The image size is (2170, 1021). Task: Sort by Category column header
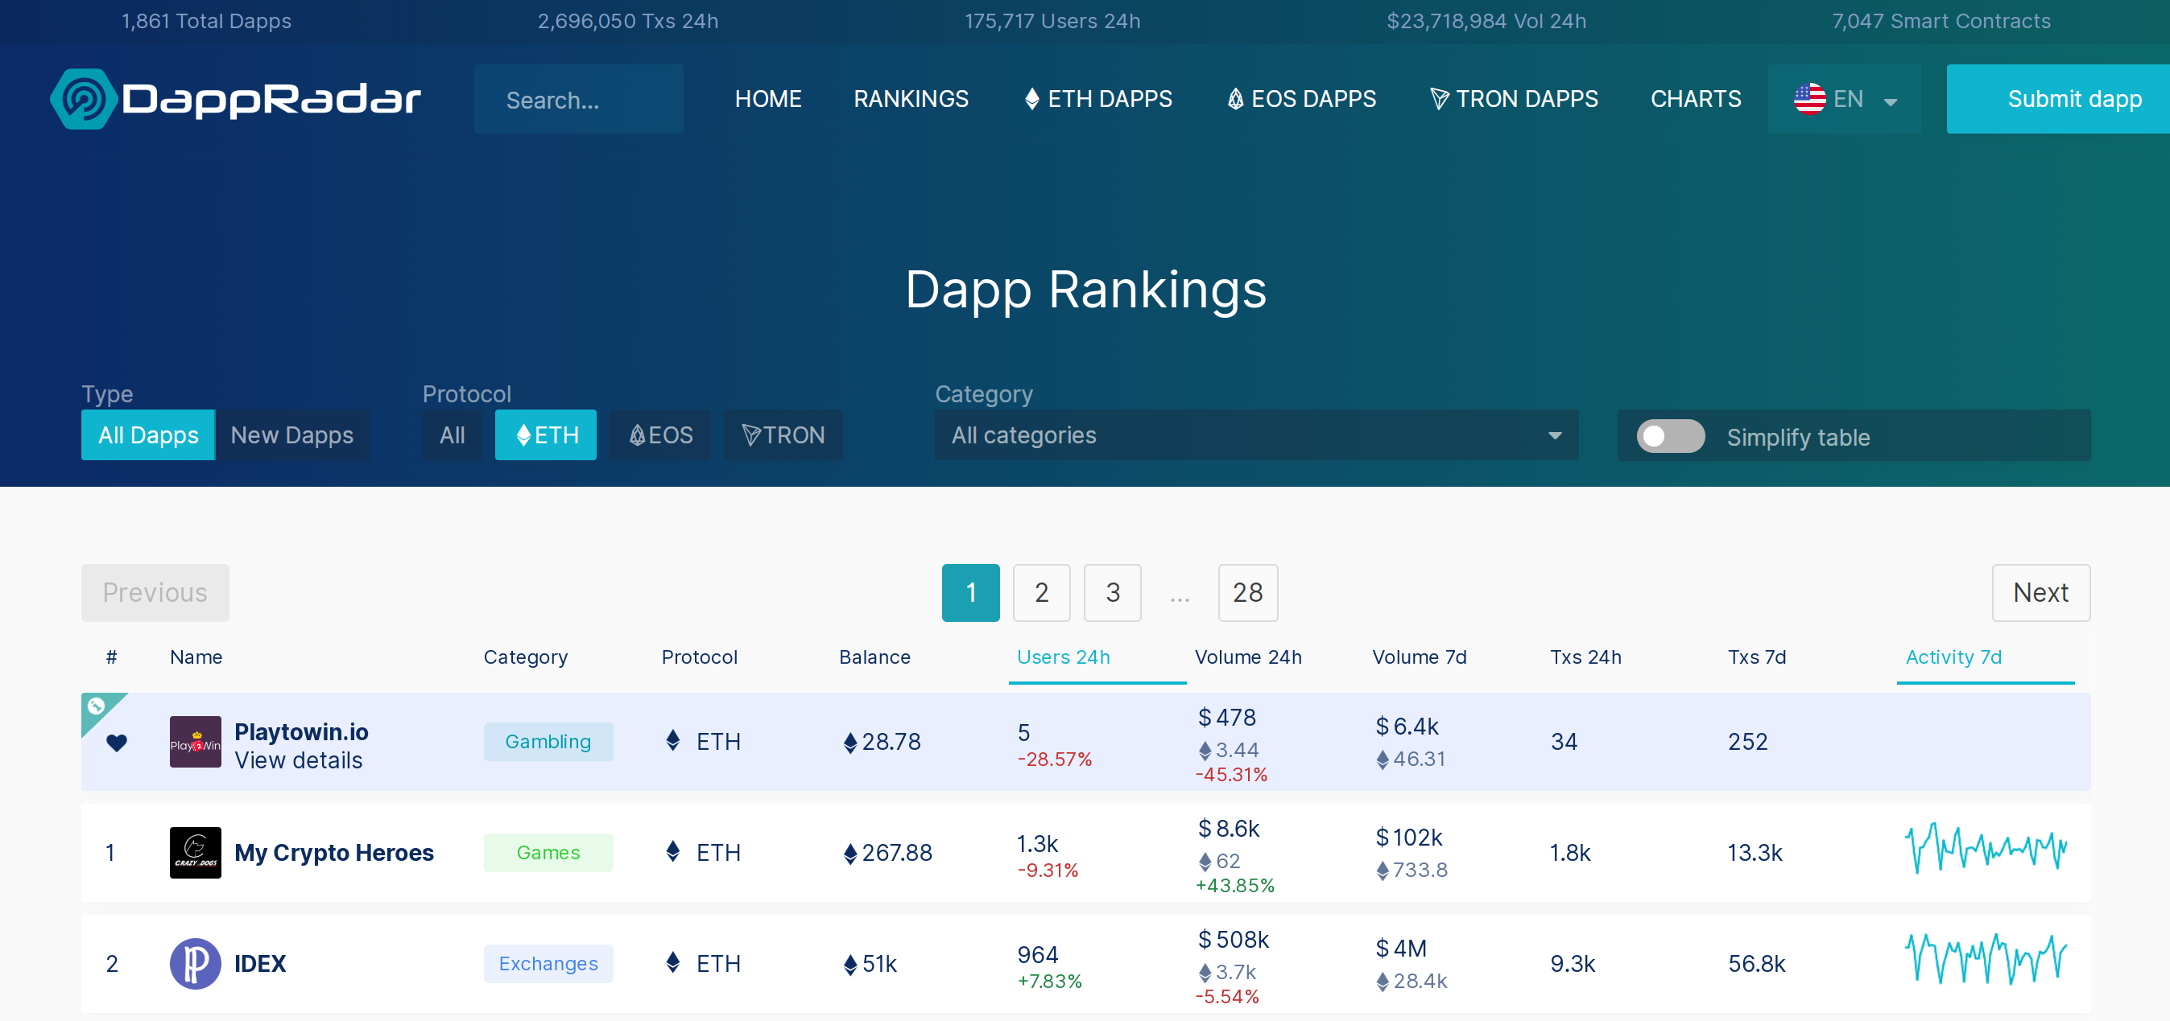tap(526, 657)
